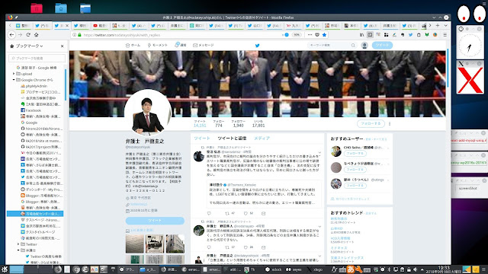This screenshot has height=274, width=488.
Task: Click the Twitter extension icon in toolbar
Action: pyautogui.click(x=410, y=35)
